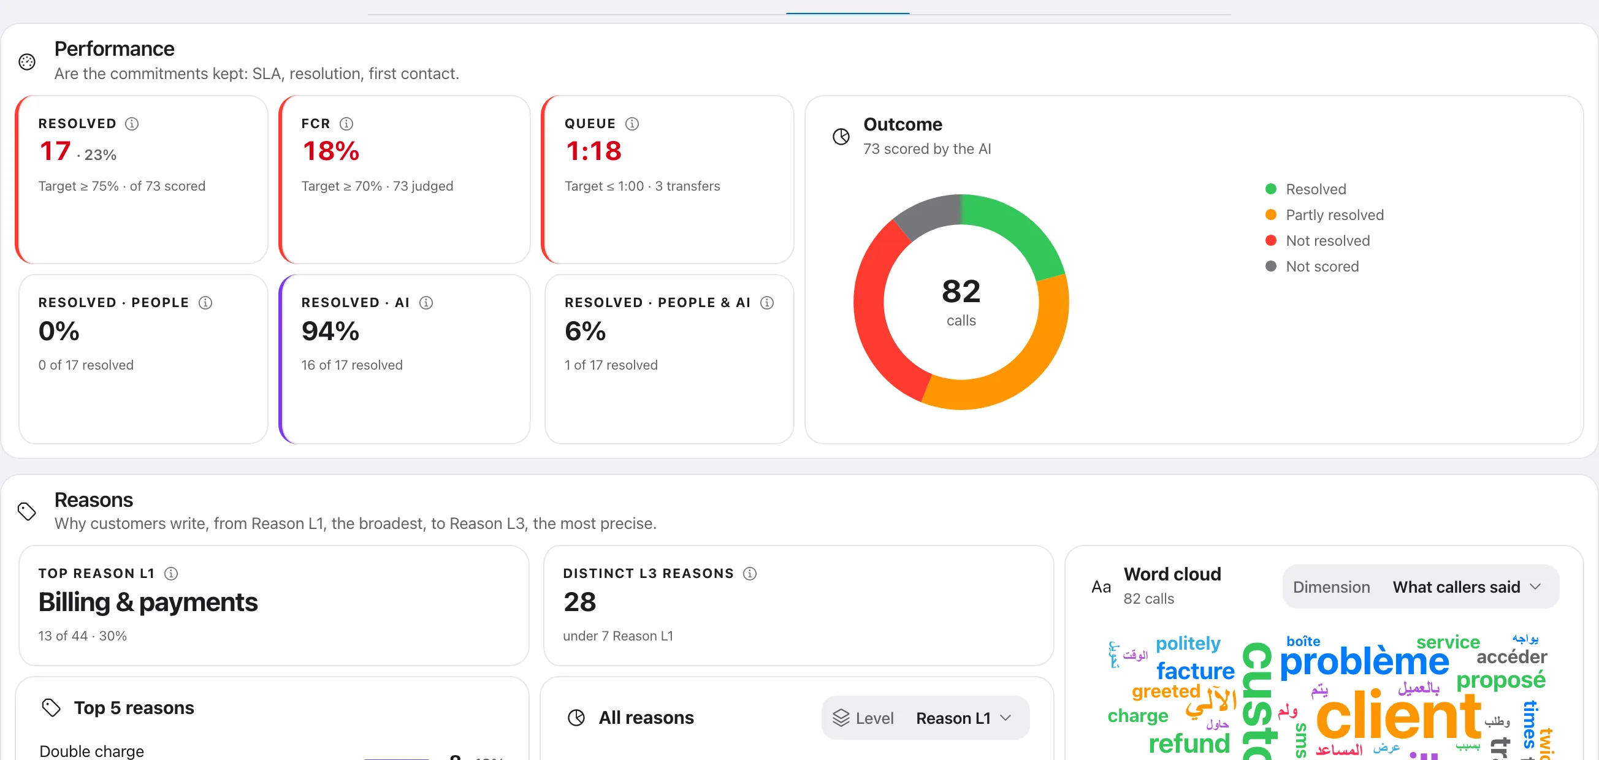Screen dimensions: 1599x760
Task: Toggle Not scored legend entry
Action: point(1311,266)
